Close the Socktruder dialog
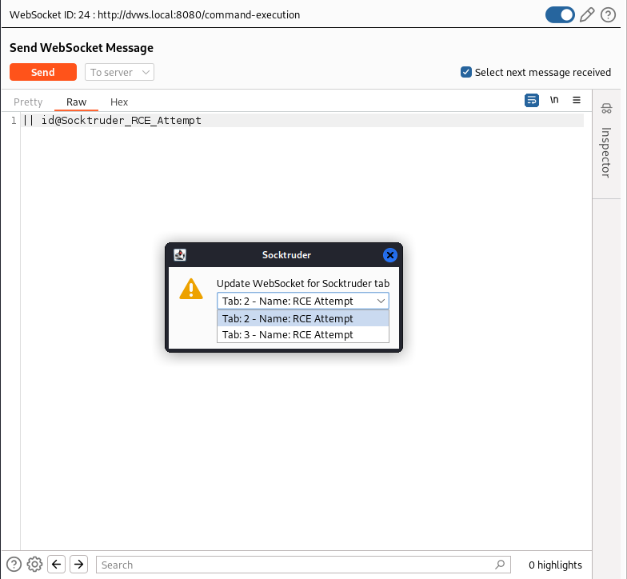The width and height of the screenshot is (627, 579). click(390, 254)
